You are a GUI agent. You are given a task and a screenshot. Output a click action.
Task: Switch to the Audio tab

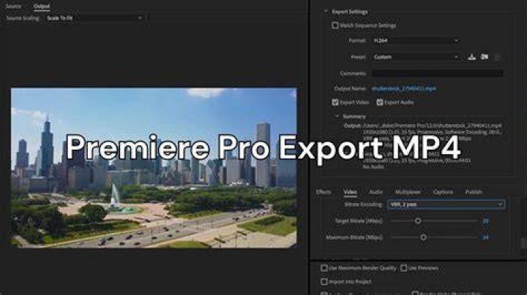click(x=375, y=192)
